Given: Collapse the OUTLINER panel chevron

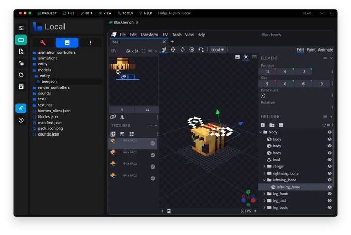Looking at the screenshot, I should point(331,116).
